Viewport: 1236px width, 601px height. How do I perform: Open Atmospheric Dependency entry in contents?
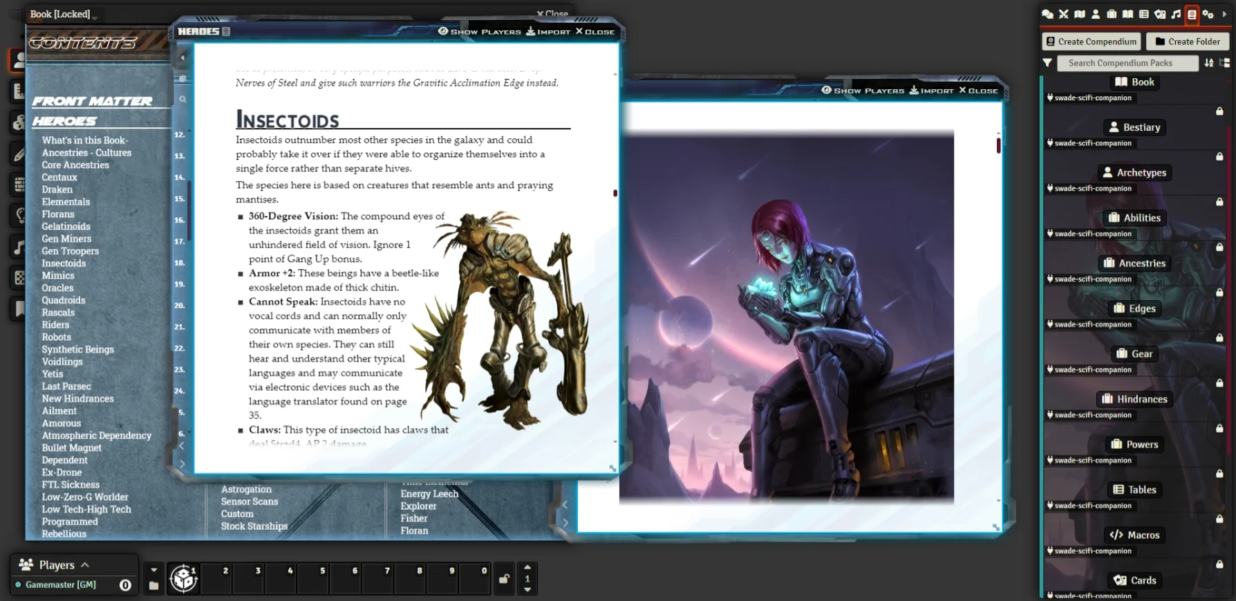coord(96,436)
